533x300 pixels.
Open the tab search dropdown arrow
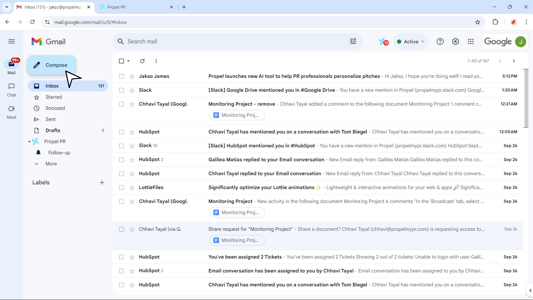(x=7, y=7)
